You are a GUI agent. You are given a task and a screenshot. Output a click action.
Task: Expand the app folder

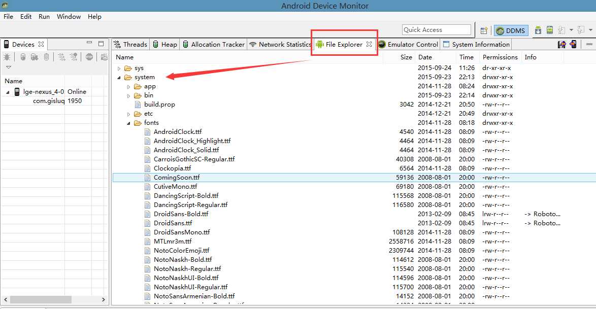point(128,87)
